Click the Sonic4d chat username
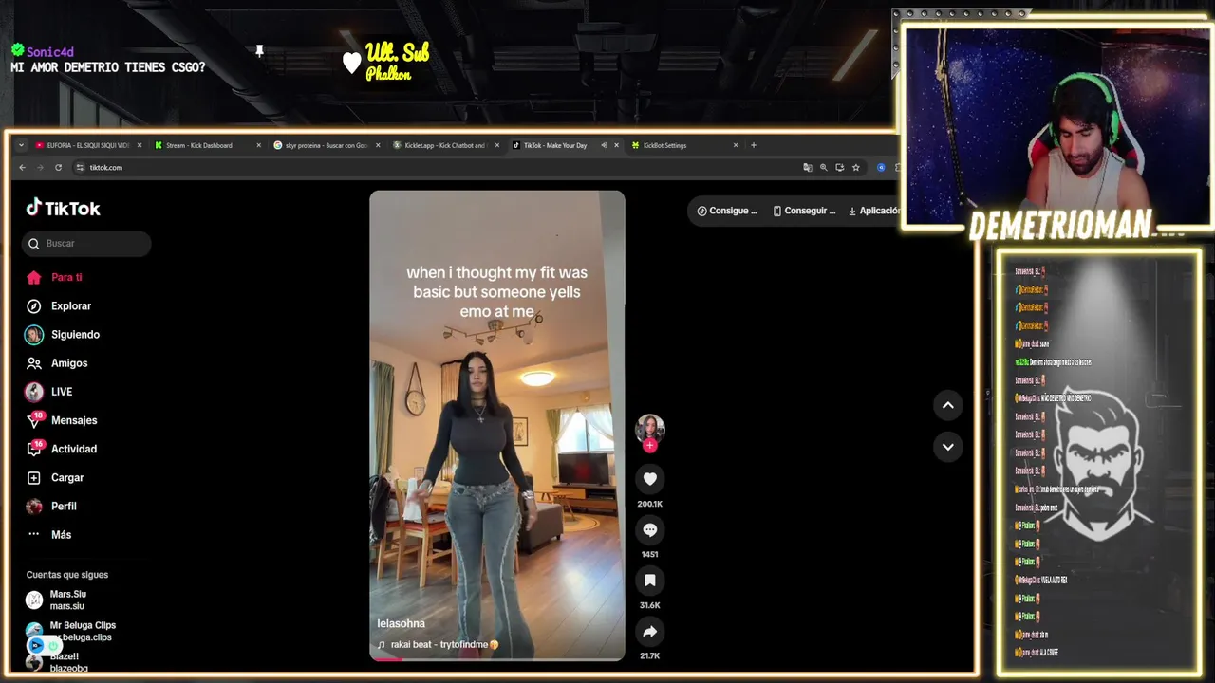Screen dimensions: 1215x683 49,52
